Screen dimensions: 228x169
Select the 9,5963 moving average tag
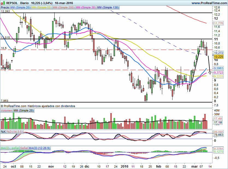[x=218, y=68]
